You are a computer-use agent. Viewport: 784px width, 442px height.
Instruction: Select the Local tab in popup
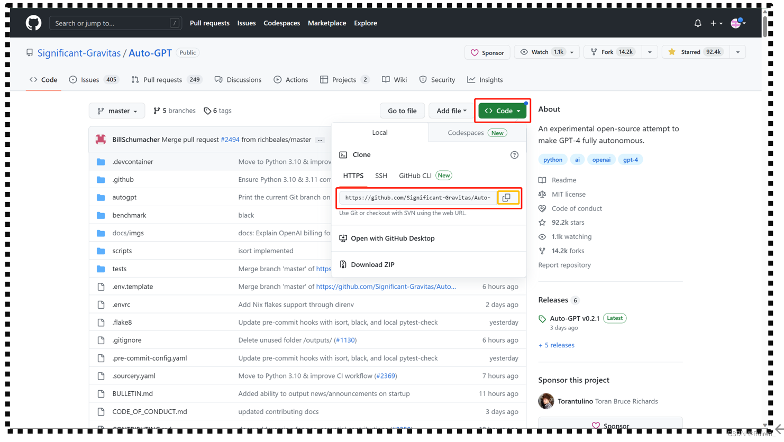tap(380, 133)
